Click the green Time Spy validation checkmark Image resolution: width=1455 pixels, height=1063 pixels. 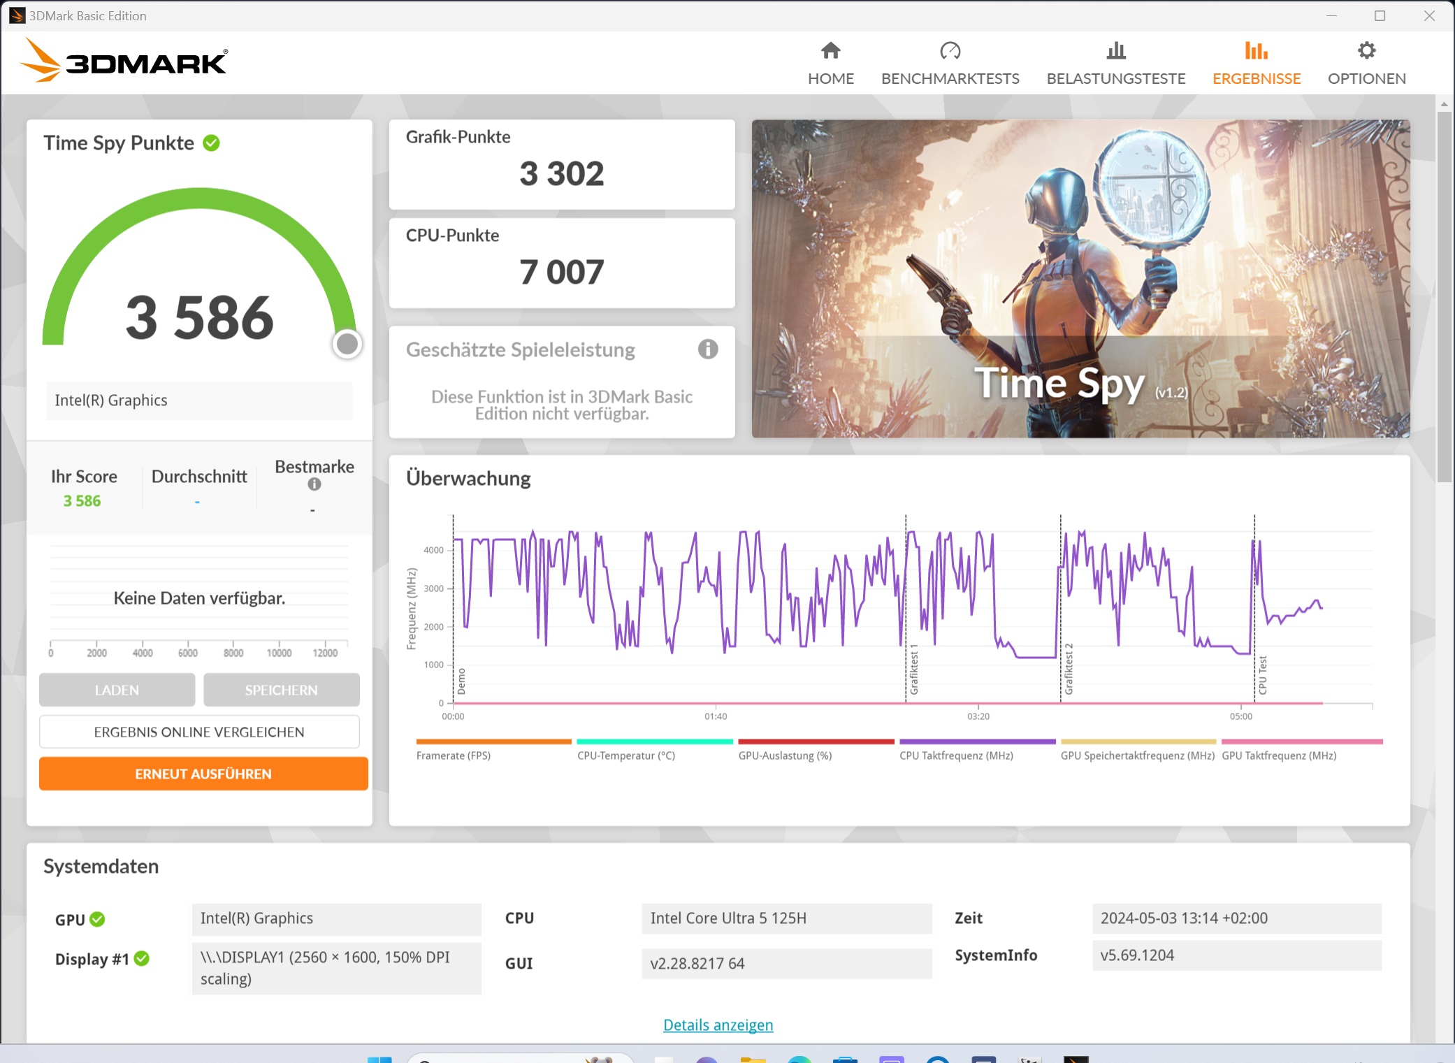click(x=211, y=143)
